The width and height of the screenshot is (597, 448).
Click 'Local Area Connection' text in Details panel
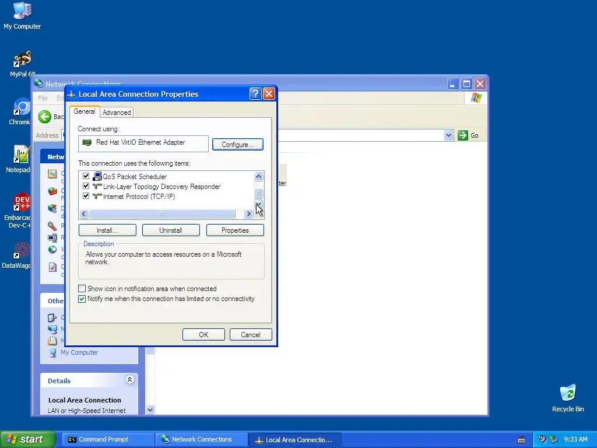(x=85, y=400)
